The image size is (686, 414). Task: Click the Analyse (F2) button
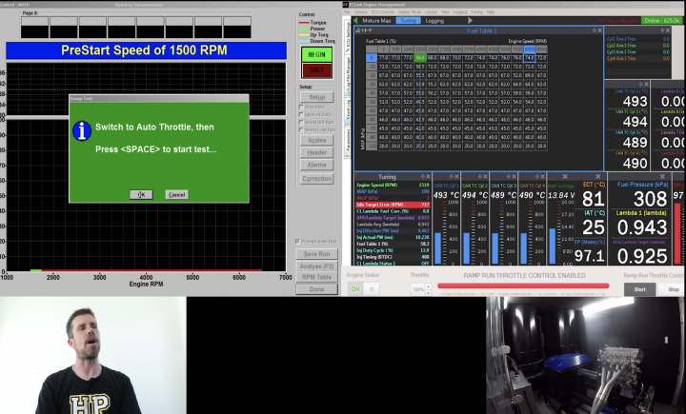coord(316,266)
